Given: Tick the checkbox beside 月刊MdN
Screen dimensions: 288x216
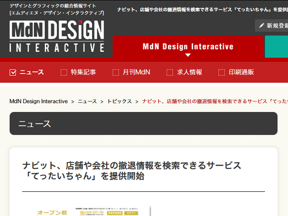Looking at the screenshot, I should 116,72.
